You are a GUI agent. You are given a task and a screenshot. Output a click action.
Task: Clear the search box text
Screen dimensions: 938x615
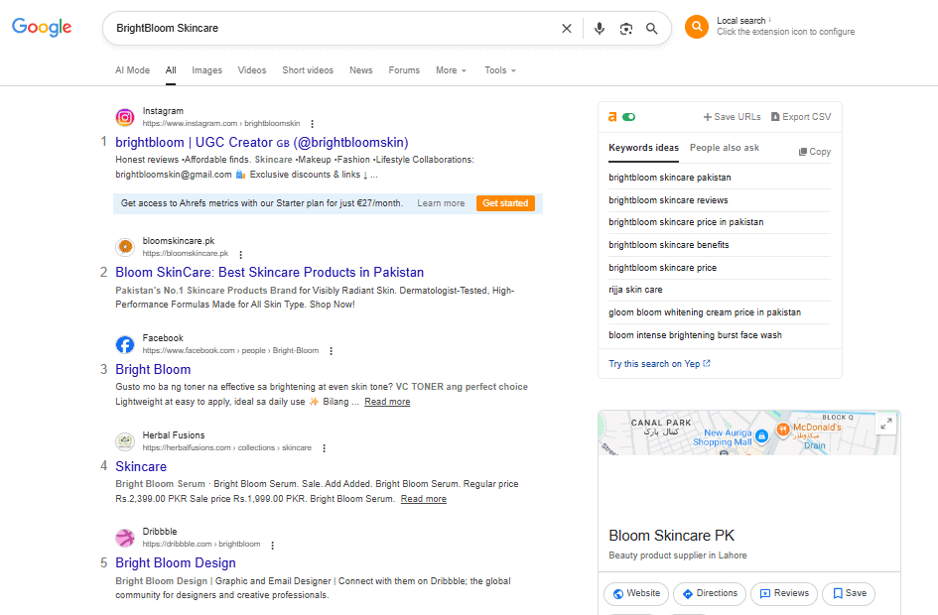[x=567, y=29]
